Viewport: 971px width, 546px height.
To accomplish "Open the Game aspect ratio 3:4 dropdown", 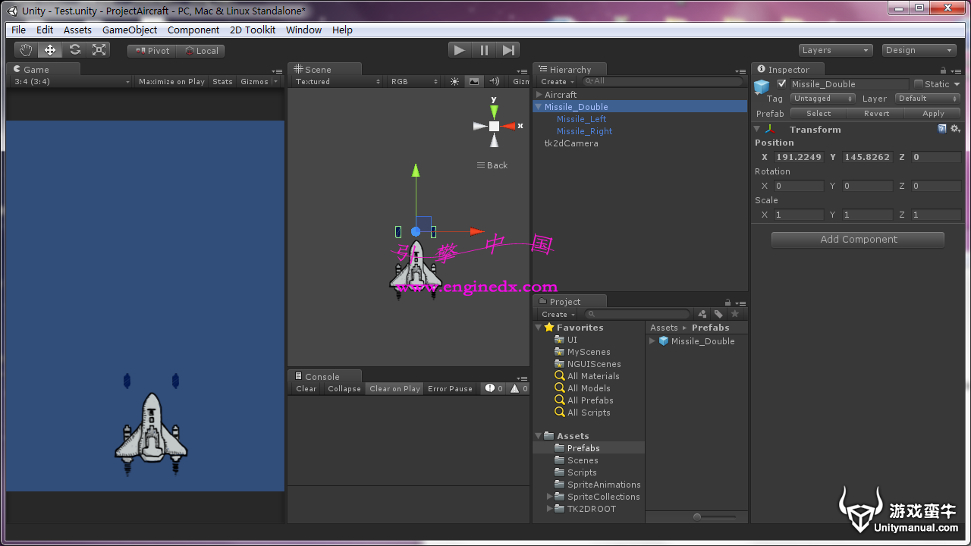I will (x=72, y=82).
